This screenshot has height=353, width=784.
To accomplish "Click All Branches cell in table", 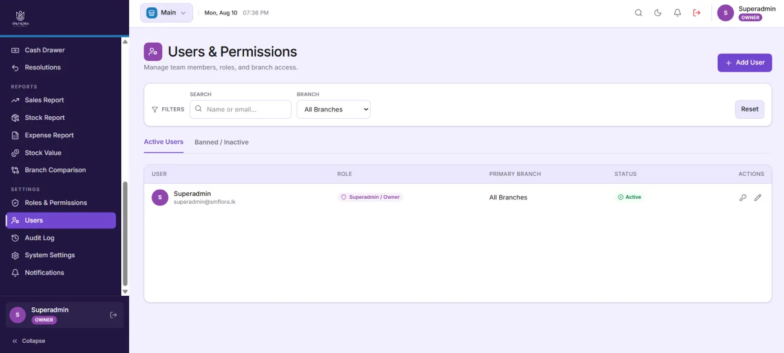I will click(508, 198).
